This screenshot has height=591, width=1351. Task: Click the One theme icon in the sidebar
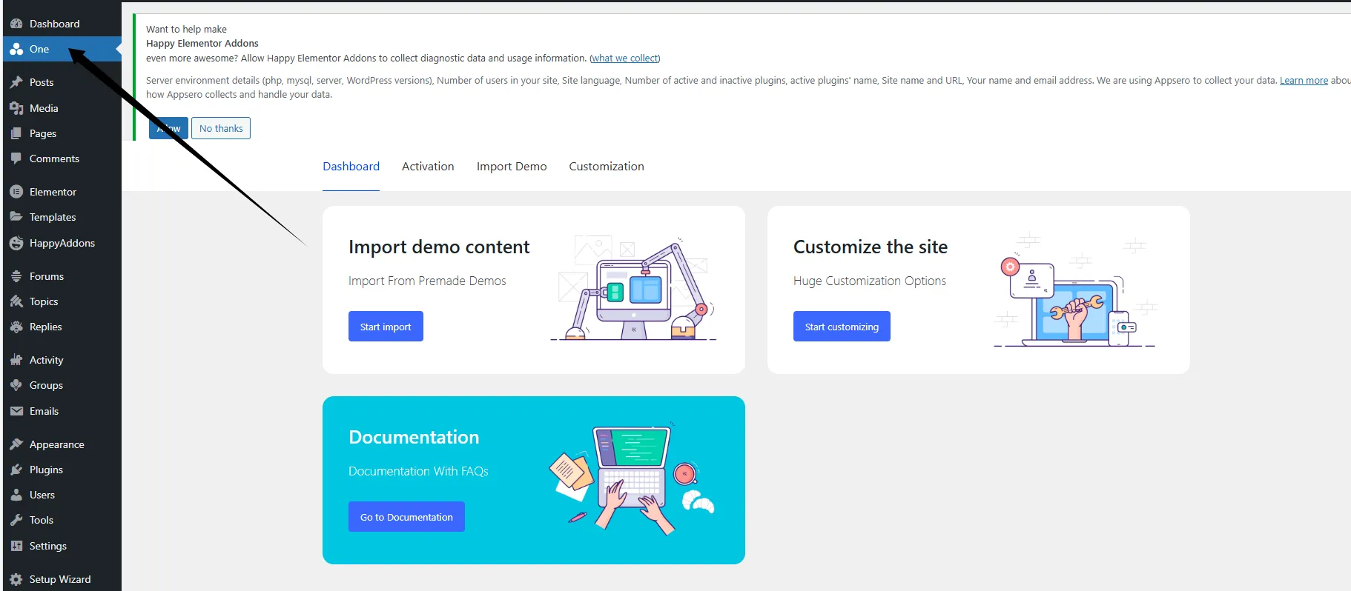16,50
